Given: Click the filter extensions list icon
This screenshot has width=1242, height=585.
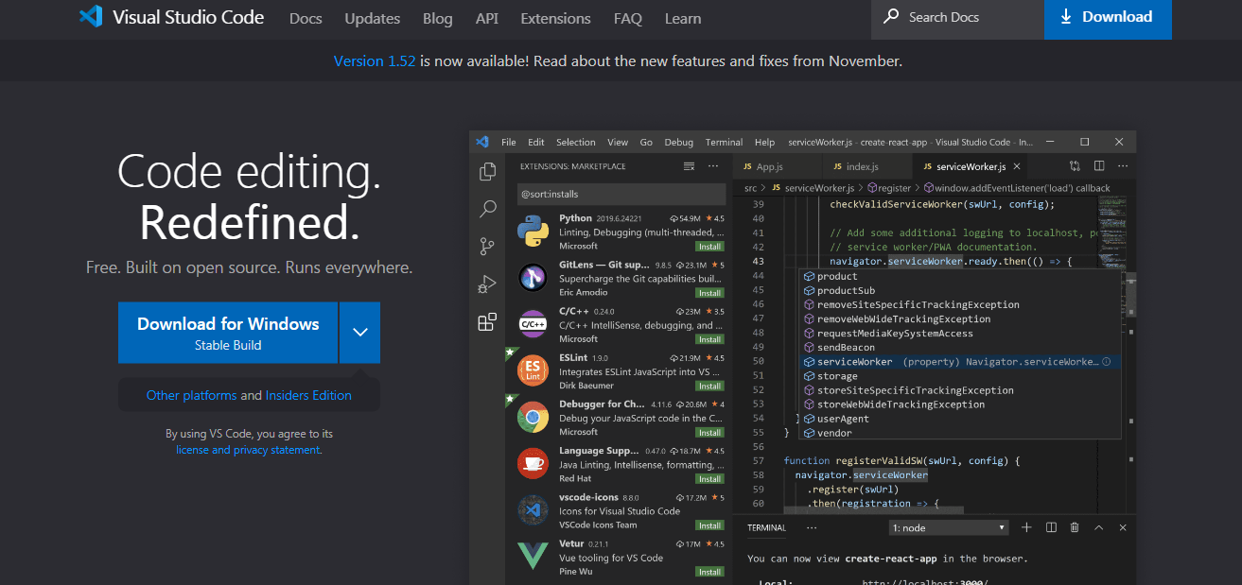Looking at the screenshot, I should (x=689, y=166).
